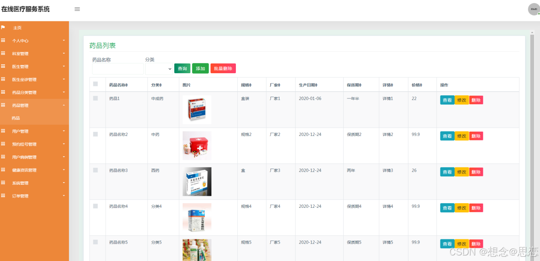The height and width of the screenshot is (261, 540).
Task: Click the grid icon beside 医生坐诊管理
Action: (3, 79)
